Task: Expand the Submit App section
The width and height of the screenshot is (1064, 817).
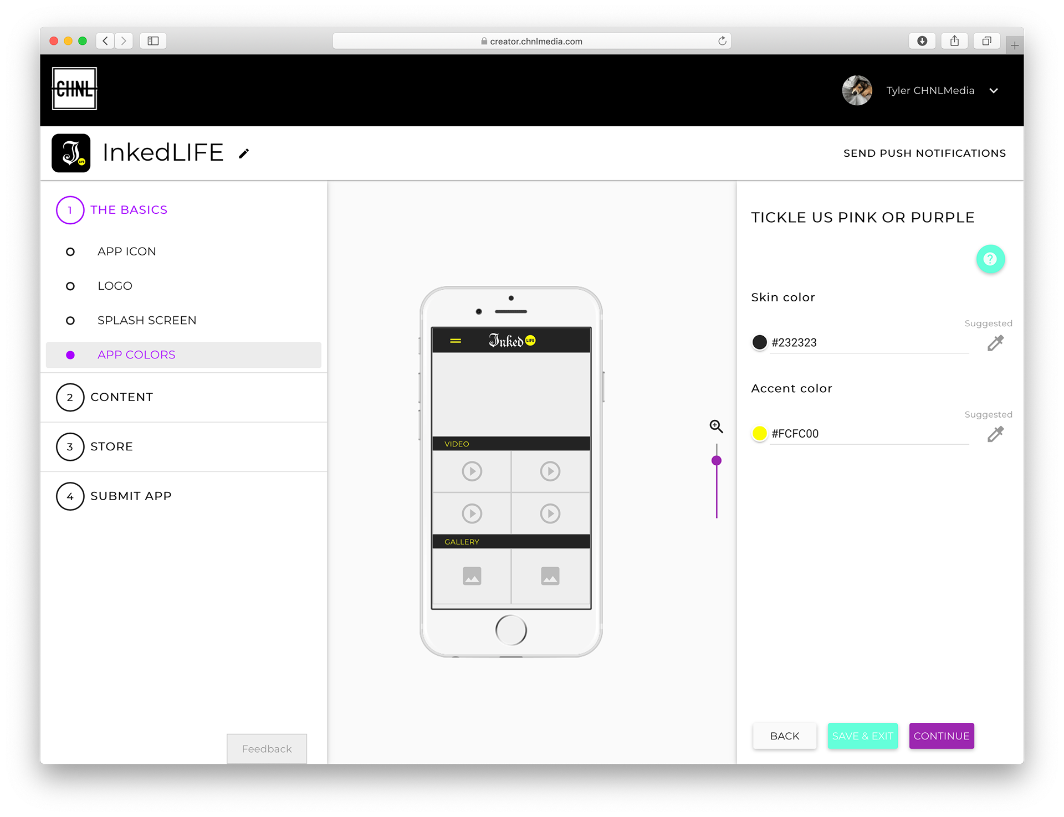Action: point(131,496)
